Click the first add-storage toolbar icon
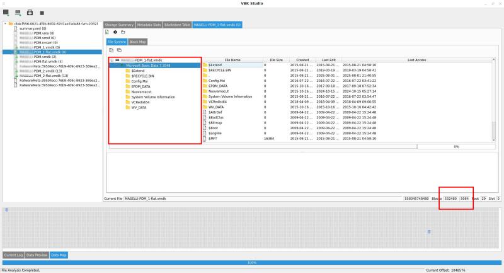 6,13
